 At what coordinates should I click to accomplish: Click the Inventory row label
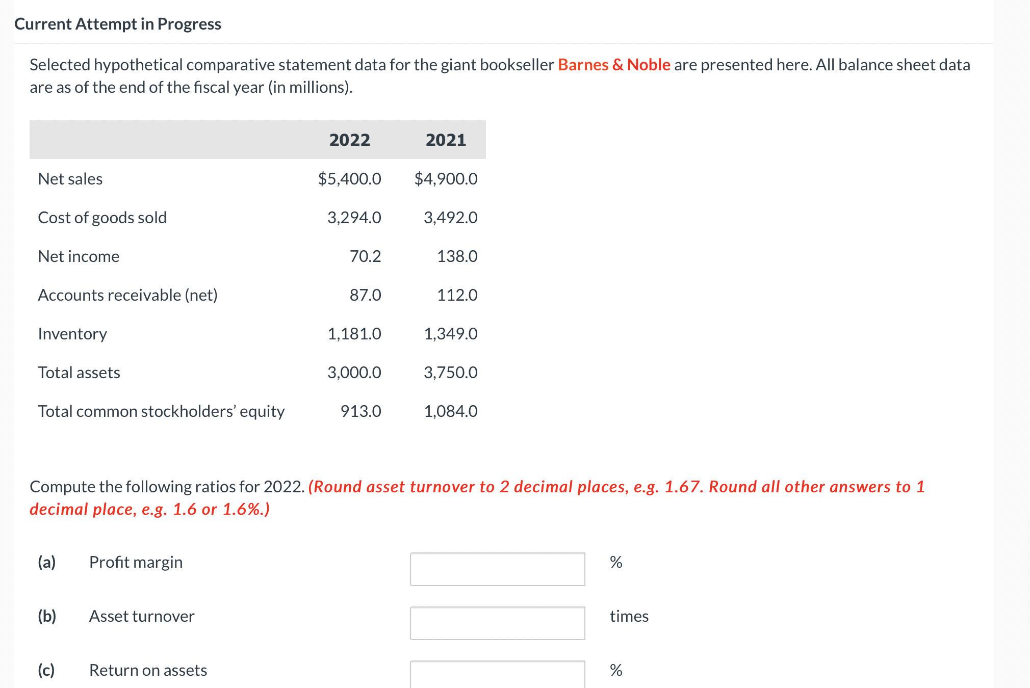(x=72, y=334)
